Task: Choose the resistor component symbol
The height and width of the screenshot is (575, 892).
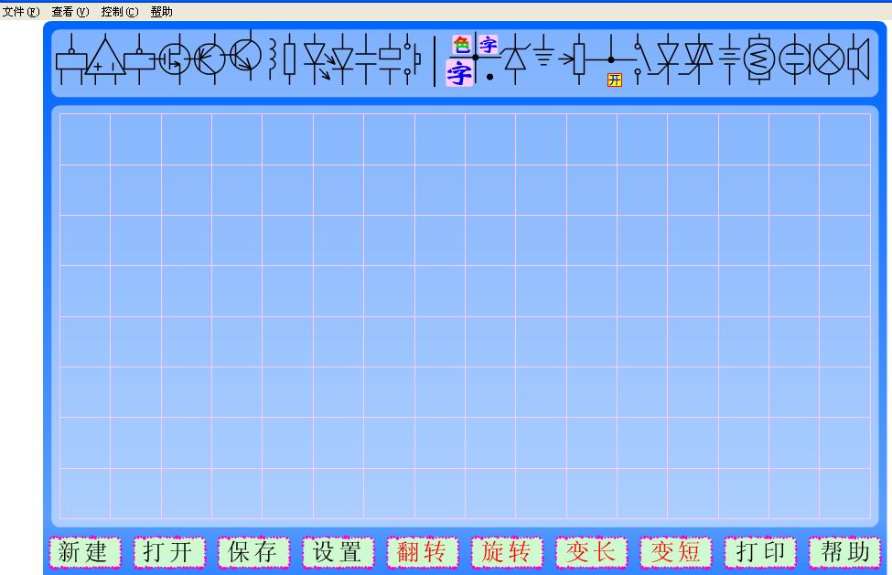Action: tap(290, 59)
